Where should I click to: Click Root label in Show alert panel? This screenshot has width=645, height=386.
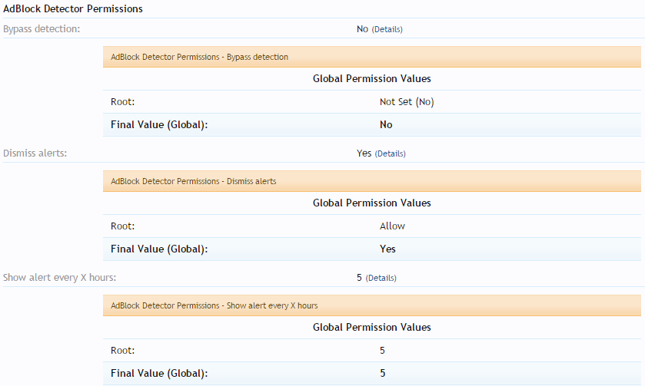click(x=122, y=351)
